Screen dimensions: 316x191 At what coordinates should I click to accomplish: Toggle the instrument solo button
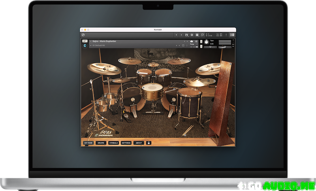201,41
